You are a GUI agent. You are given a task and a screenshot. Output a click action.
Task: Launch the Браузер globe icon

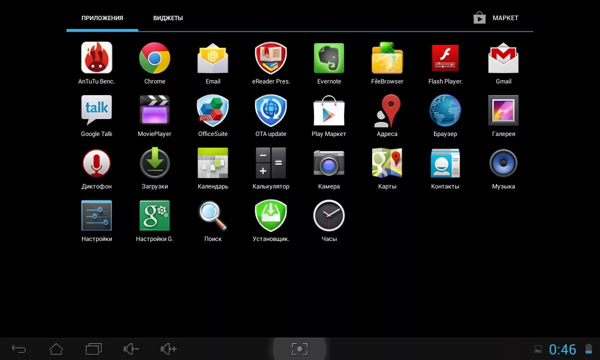(445, 110)
